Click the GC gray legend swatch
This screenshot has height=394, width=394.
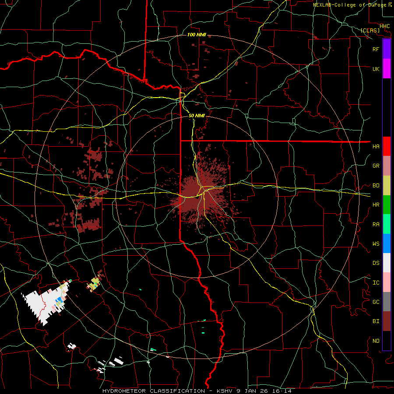(x=387, y=302)
